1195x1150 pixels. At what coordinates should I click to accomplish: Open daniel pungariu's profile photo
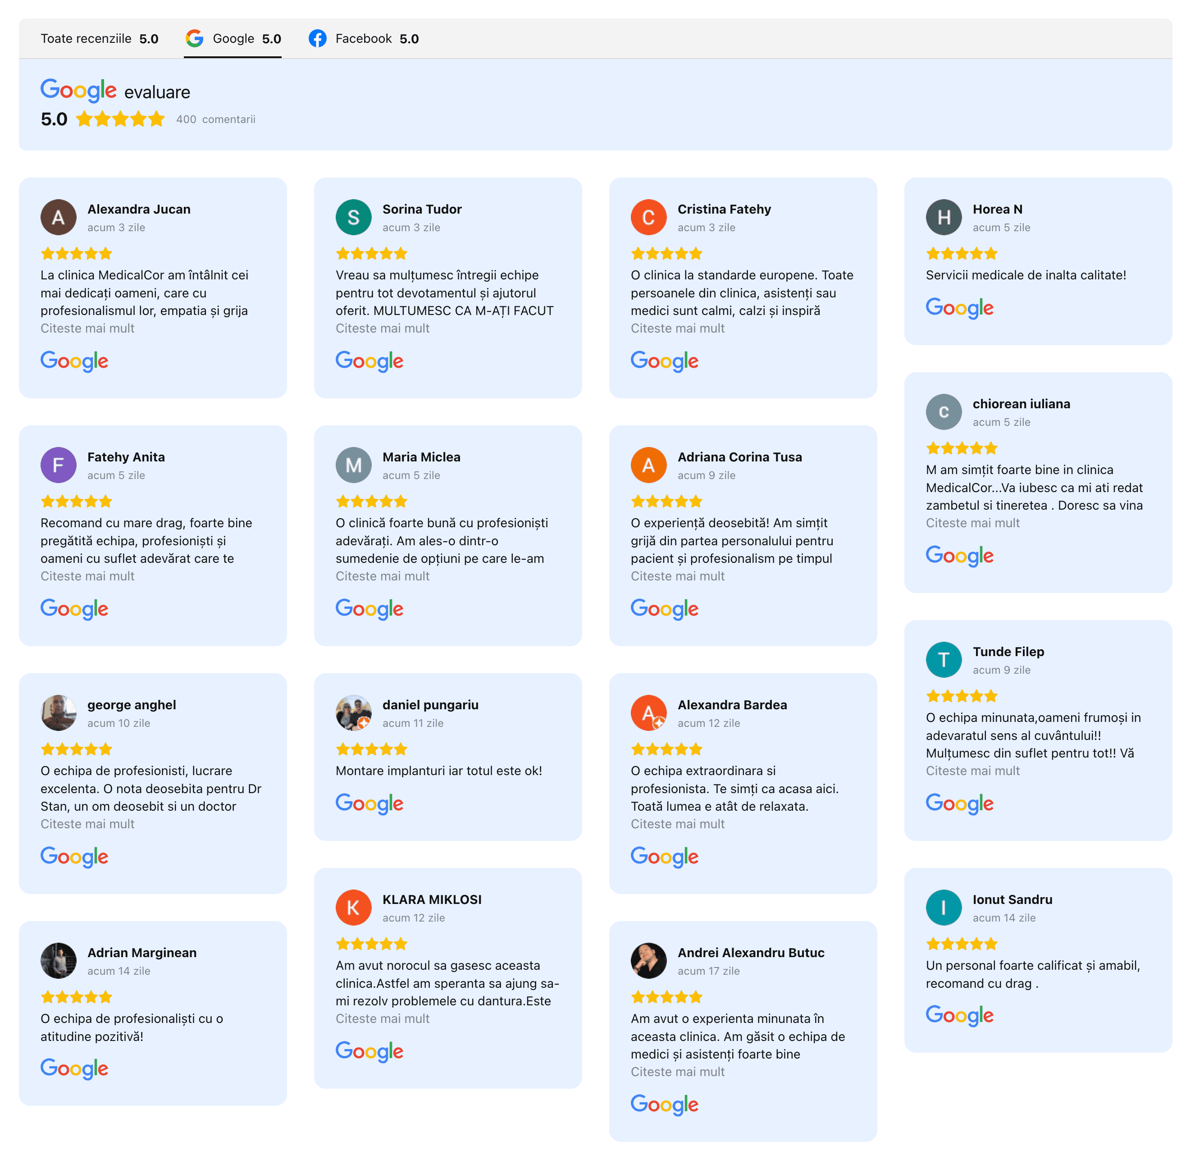354,713
